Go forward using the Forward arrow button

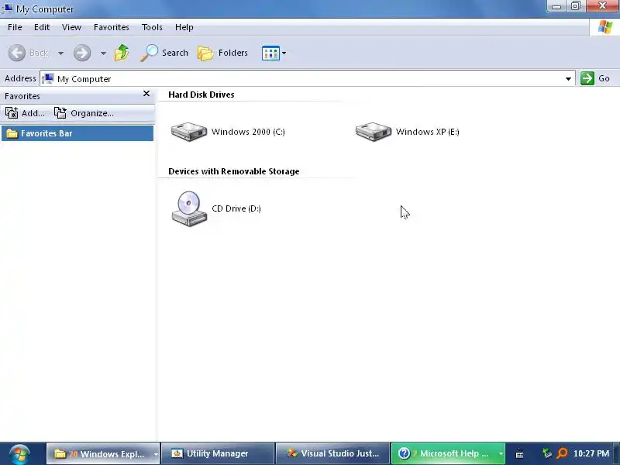point(82,53)
